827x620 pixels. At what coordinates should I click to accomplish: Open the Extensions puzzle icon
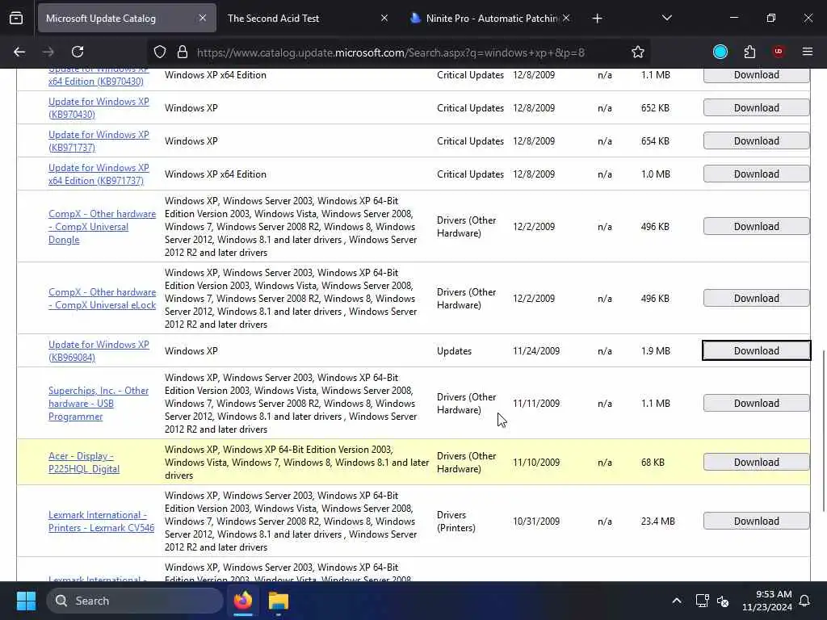pyautogui.click(x=749, y=52)
